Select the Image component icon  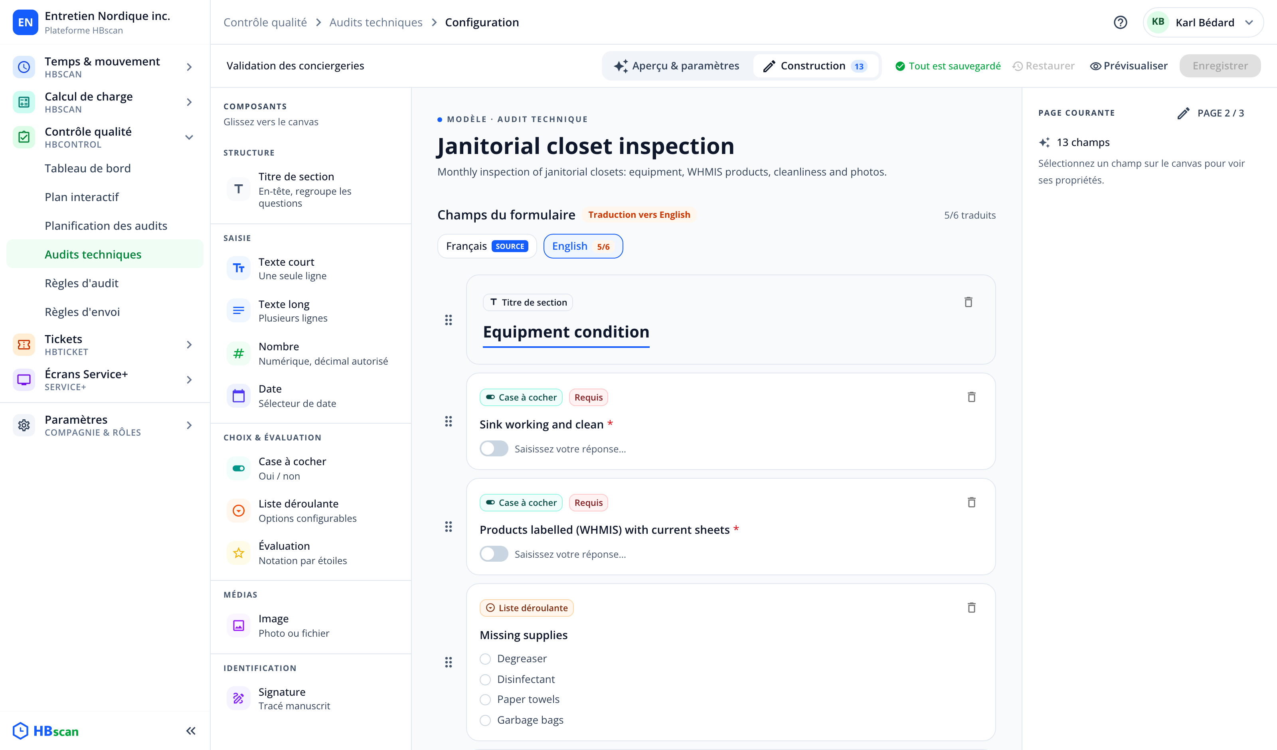pos(238,626)
